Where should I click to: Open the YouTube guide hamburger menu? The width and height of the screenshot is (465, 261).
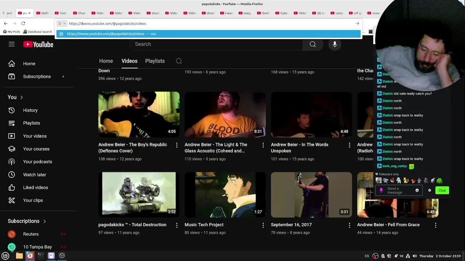[12, 44]
